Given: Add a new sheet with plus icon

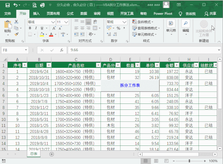Looking at the screenshot, I should (x=52, y=154).
